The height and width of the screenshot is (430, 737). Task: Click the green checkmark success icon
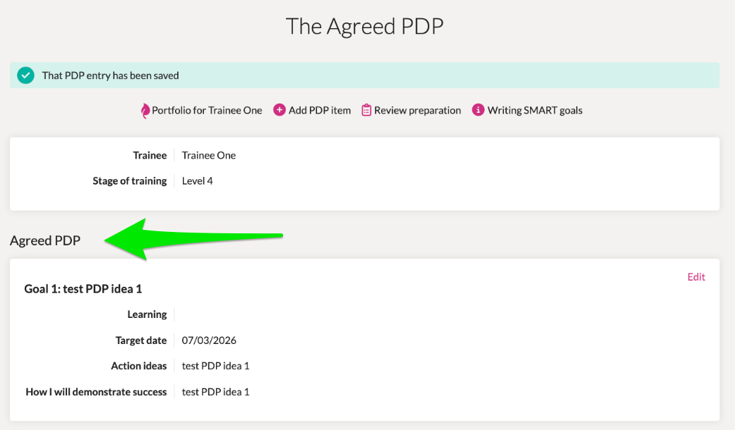26,75
